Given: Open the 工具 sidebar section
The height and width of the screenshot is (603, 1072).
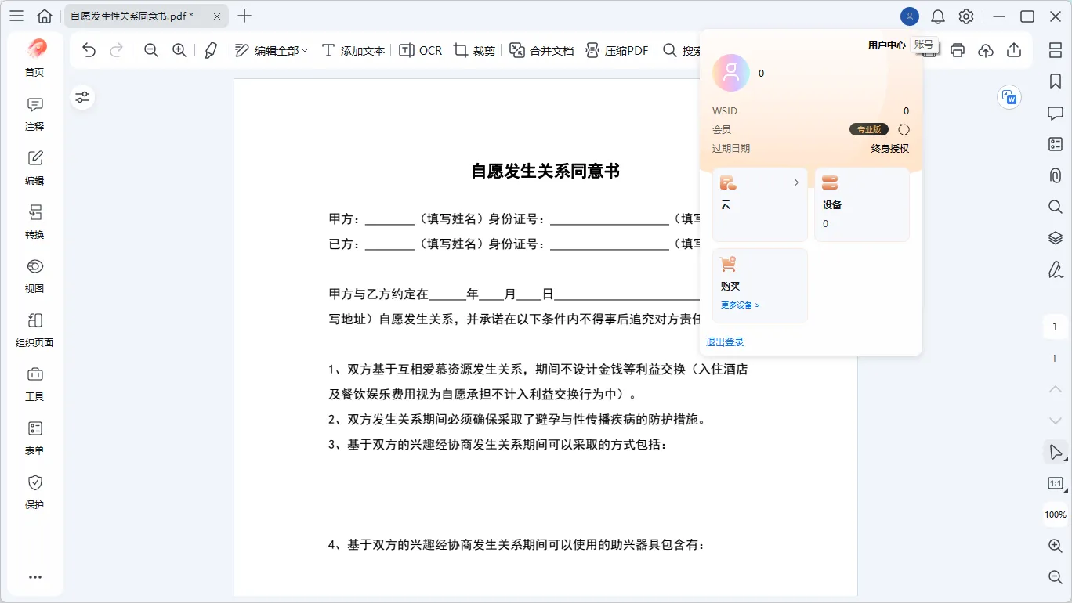Looking at the screenshot, I should click(x=34, y=384).
